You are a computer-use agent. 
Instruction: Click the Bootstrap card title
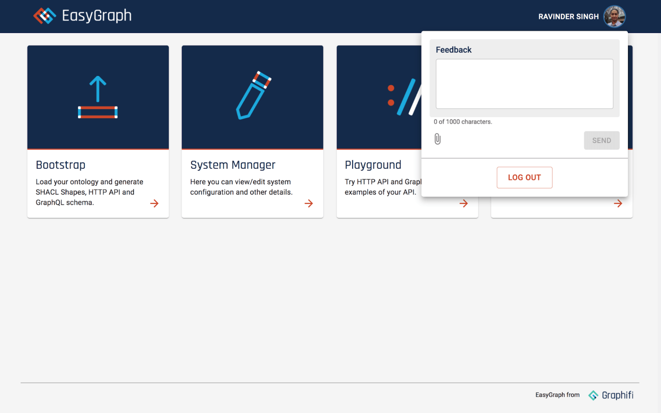pos(61,165)
